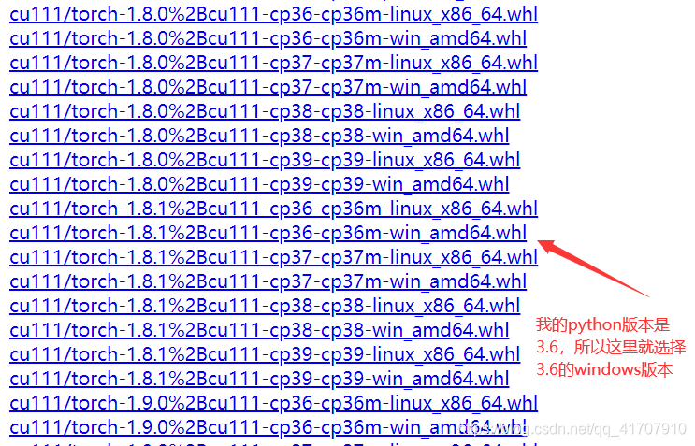Select torch-1.8.0 cu111 cp38 linux_x86_64 link
Image resolution: width=695 pixels, height=446 pixels.
[265, 112]
